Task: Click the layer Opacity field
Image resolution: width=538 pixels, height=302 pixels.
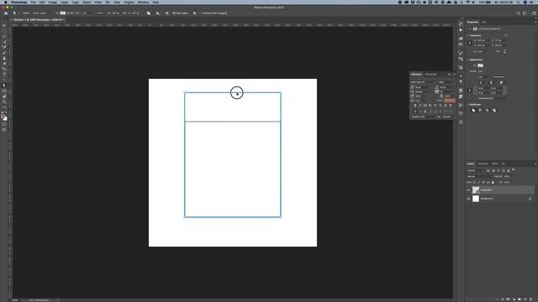Action: pos(508,176)
